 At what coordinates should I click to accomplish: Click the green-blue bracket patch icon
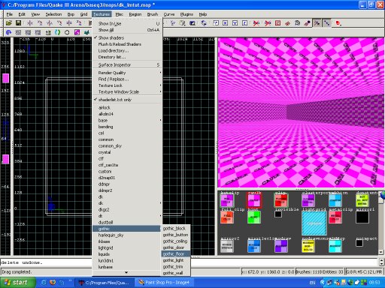pyautogui.click(x=57, y=32)
